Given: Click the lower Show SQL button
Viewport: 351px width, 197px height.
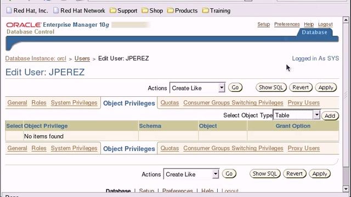Looking at the screenshot, I should tap(265, 173).
